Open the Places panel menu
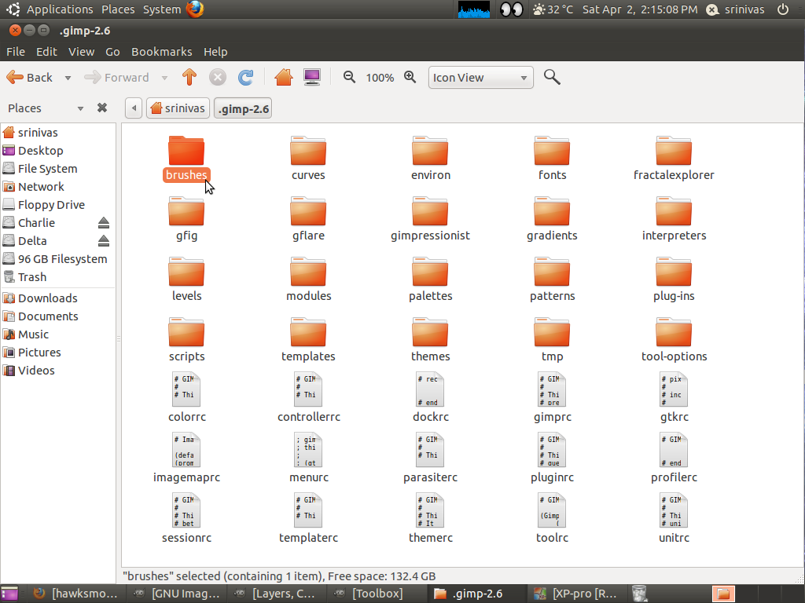The height and width of the screenshot is (603, 805). coord(118,9)
